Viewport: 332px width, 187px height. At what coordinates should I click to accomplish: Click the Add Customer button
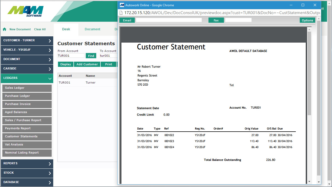pyautogui.click(x=87, y=64)
